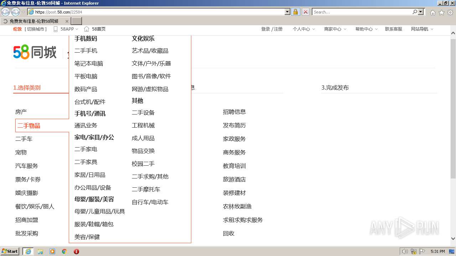Choose 二手手机 from the submenu
The height and width of the screenshot is (256, 456).
(86, 51)
